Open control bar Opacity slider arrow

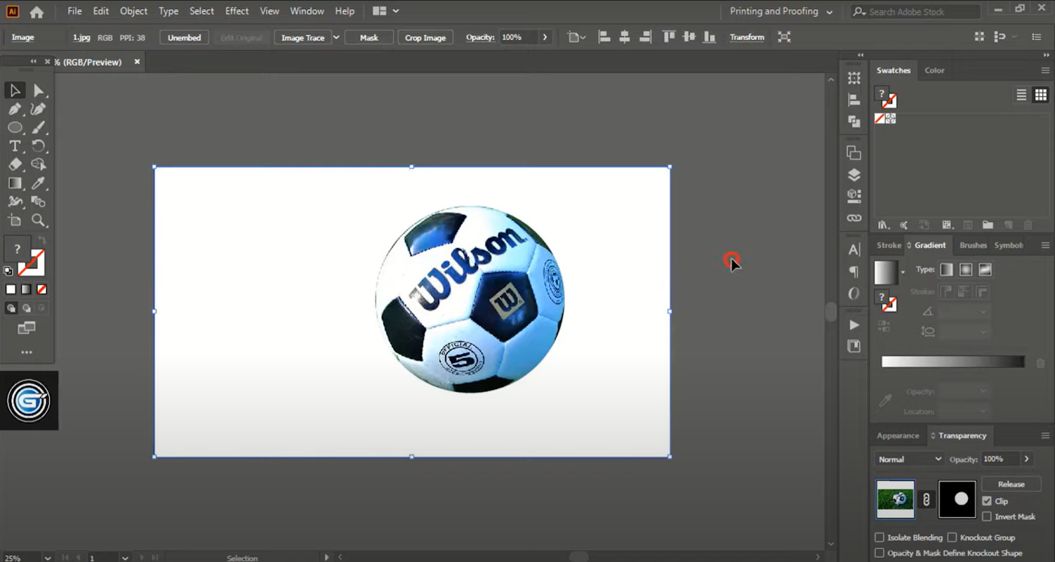pyautogui.click(x=545, y=37)
